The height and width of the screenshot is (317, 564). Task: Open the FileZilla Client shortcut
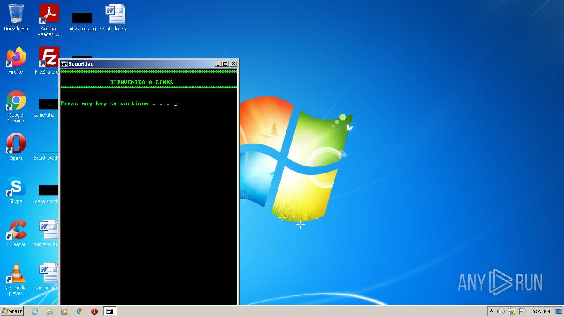pos(48,60)
